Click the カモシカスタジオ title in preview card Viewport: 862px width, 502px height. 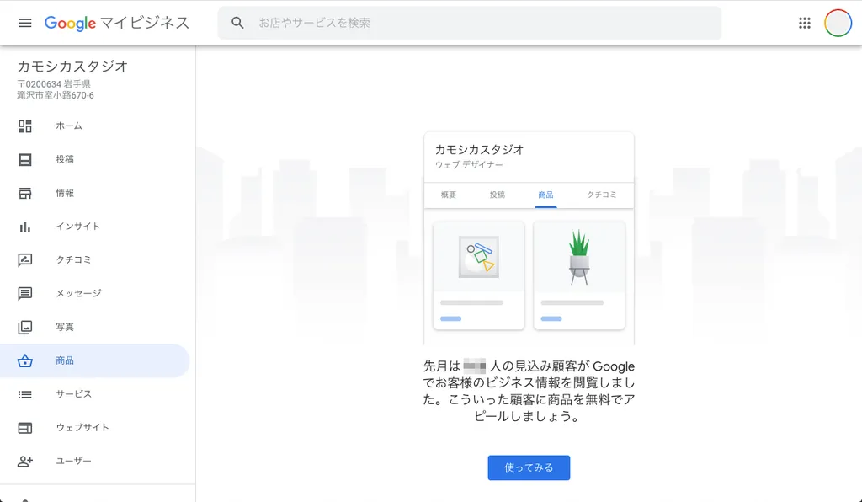pyautogui.click(x=479, y=150)
